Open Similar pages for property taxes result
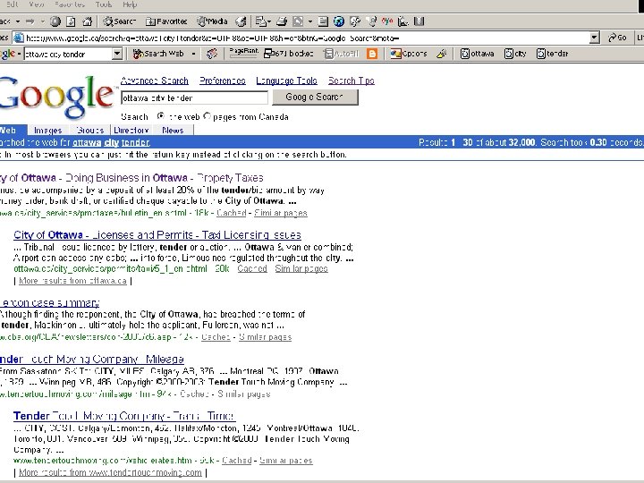This screenshot has height=483, width=644. click(281, 213)
